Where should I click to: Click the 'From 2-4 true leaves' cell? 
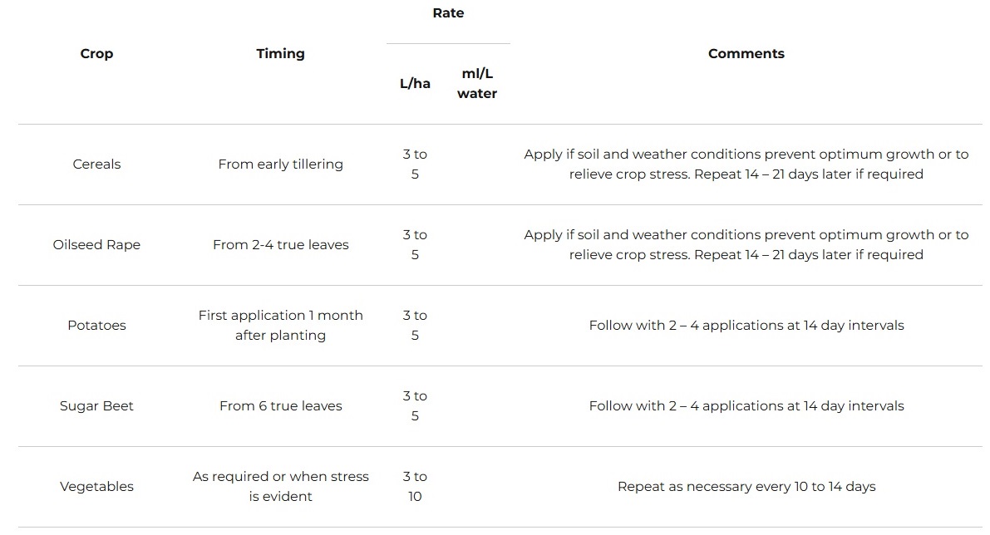280,245
